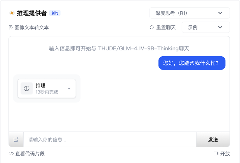Select the 图像文本转文本 label
The image size is (240, 163).
coord(32,27)
